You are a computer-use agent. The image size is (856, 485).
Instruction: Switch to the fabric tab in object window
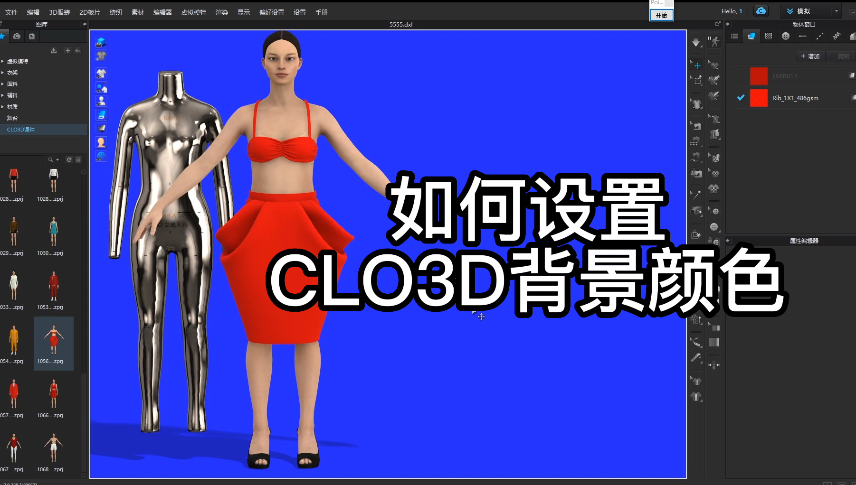(751, 36)
